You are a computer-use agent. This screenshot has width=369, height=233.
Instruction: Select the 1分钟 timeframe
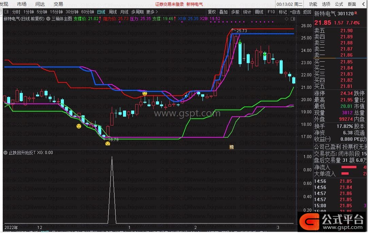pos(29,12)
